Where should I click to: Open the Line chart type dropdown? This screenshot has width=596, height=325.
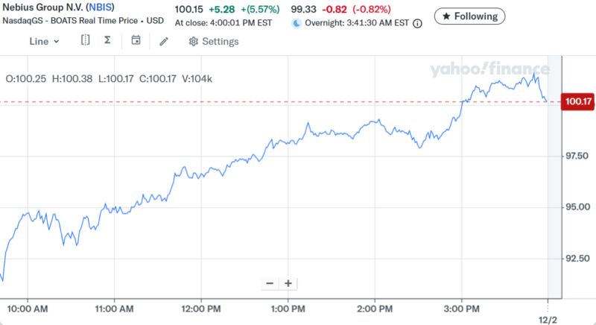[x=44, y=41]
